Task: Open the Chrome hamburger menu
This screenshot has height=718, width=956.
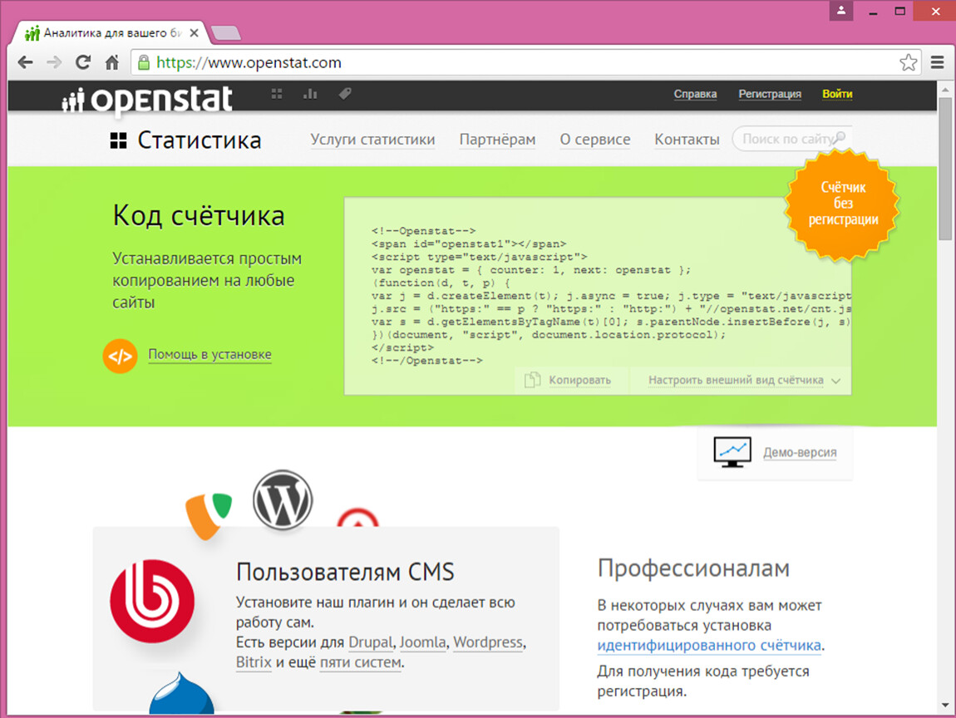Action: coord(937,62)
